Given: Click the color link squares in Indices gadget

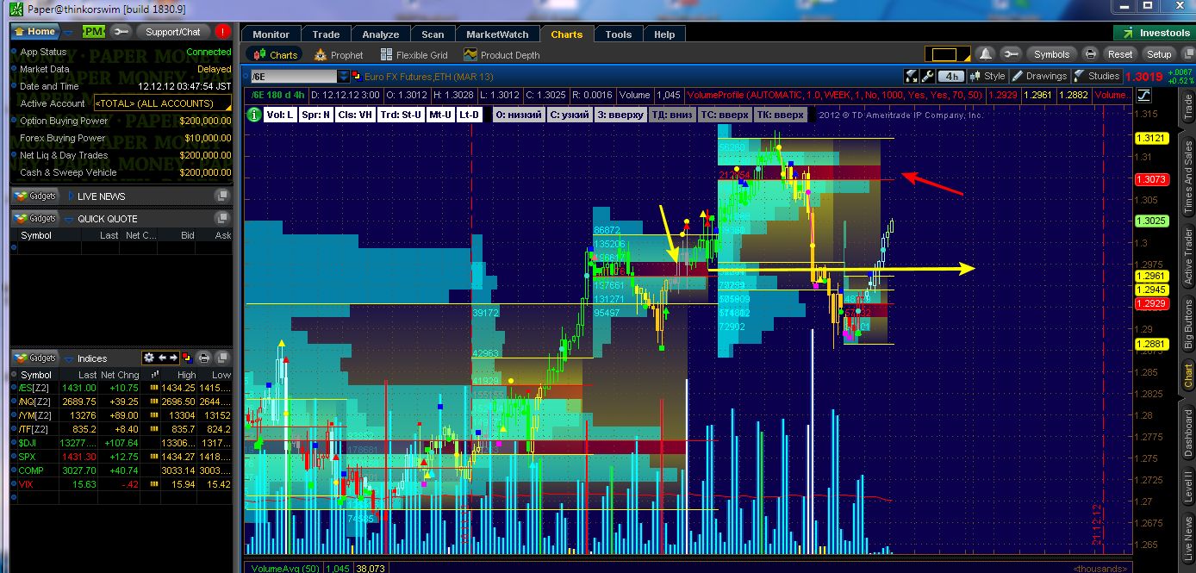Looking at the screenshot, I should (x=188, y=358).
